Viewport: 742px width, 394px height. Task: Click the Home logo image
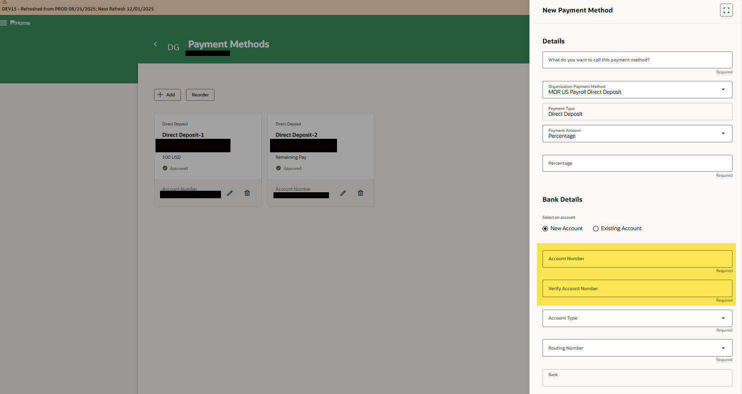(x=20, y=23)
